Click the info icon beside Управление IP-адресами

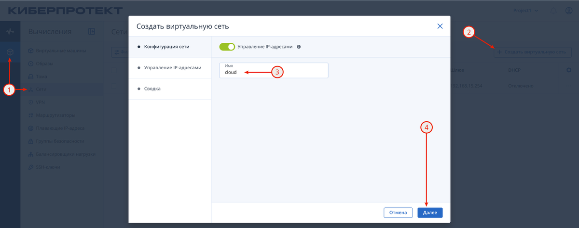299,47
